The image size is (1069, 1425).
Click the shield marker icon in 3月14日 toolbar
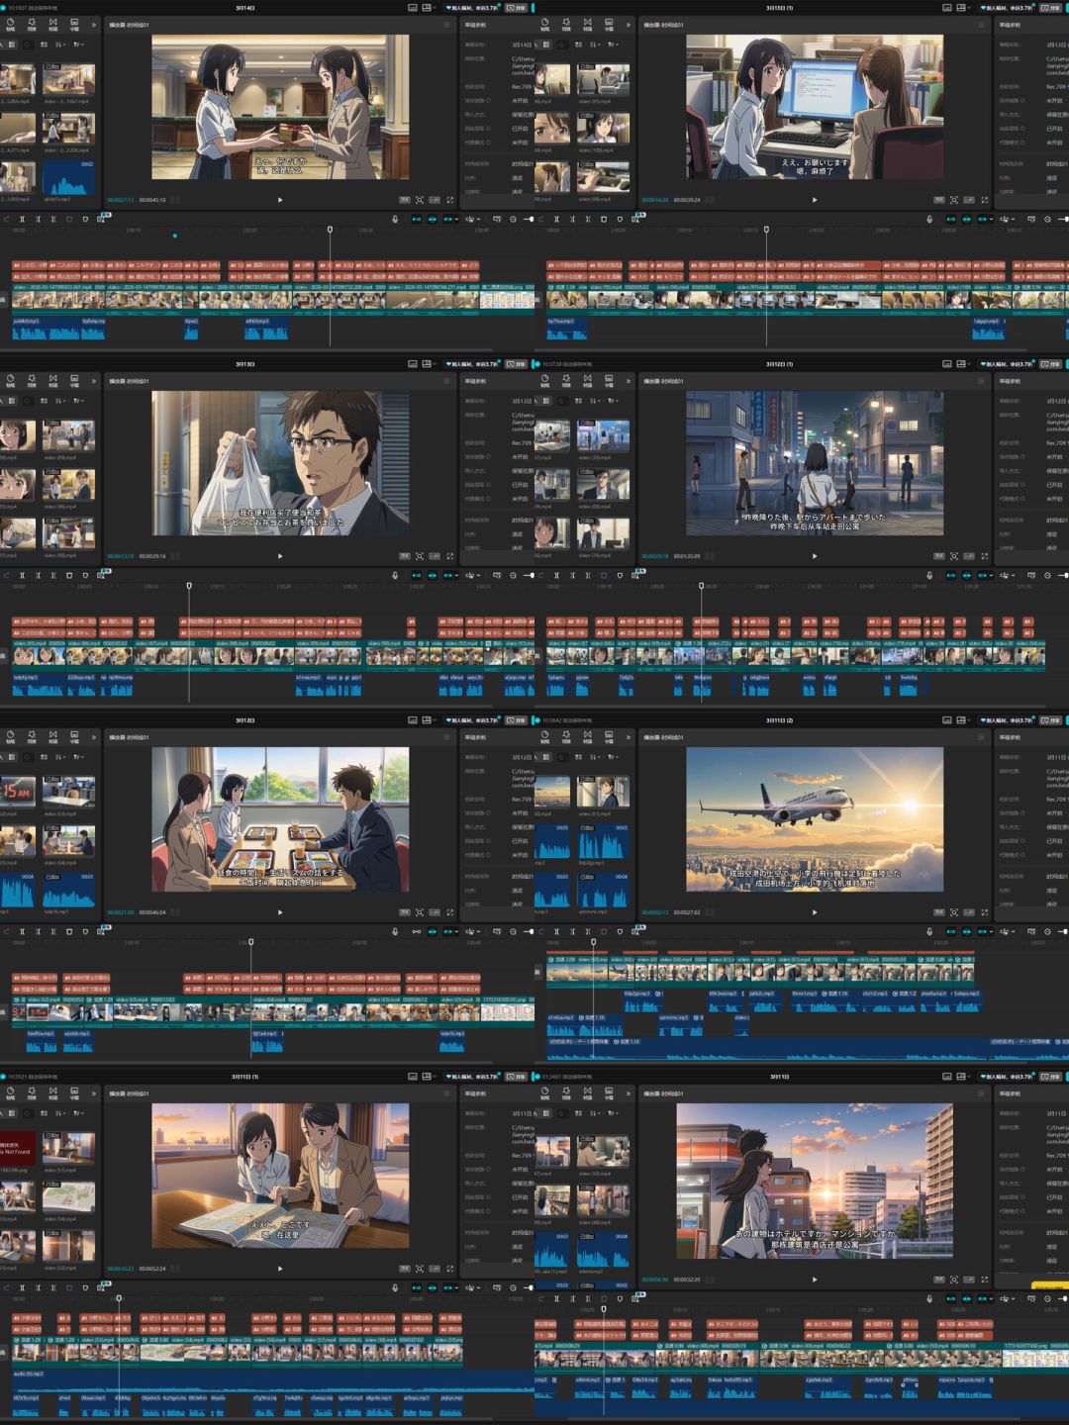click(x=85, y=219)
